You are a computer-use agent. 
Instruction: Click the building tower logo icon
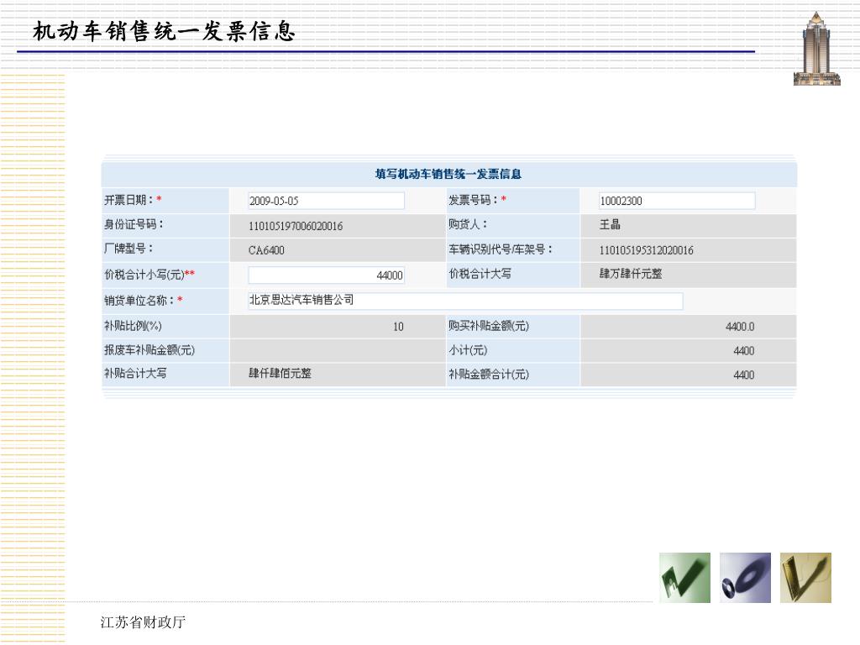[x=816, y=48]
